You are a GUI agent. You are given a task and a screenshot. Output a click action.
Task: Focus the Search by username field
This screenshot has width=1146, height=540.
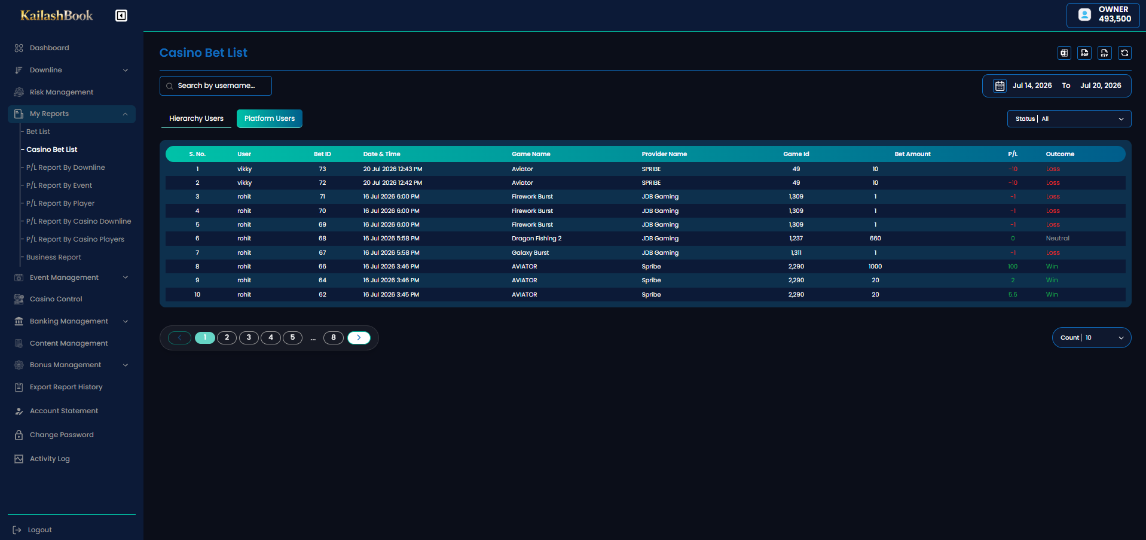216,86
